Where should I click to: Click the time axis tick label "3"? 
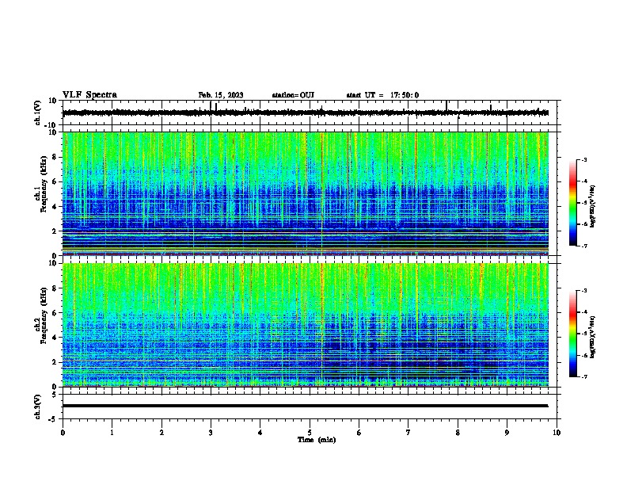211,433
